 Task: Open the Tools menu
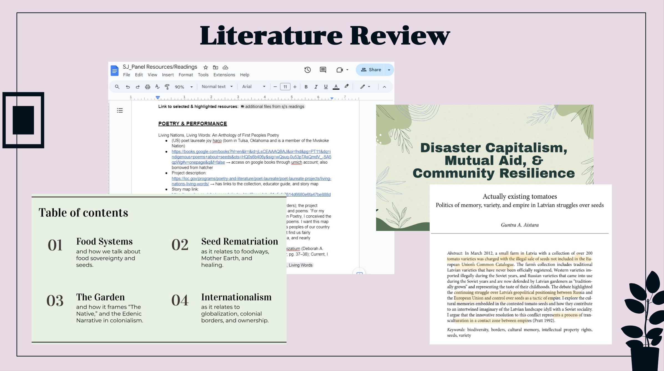[x=203, y=75]
